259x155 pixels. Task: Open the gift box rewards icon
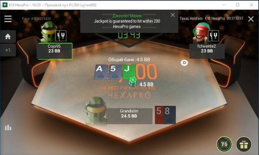[244, 144]
